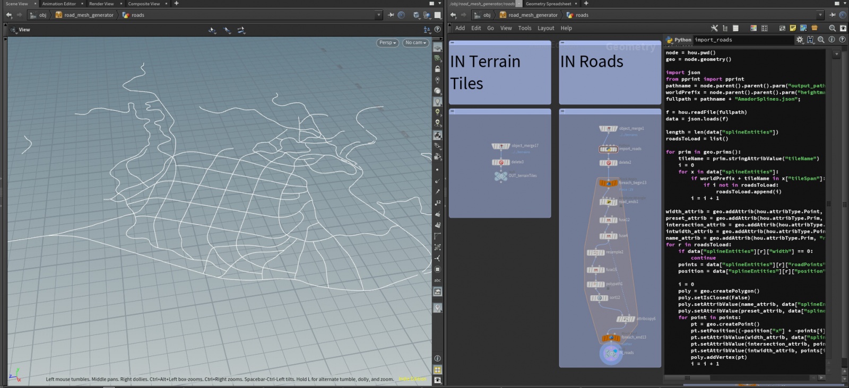Switch to the Animation Editor tab

(59, 4)
